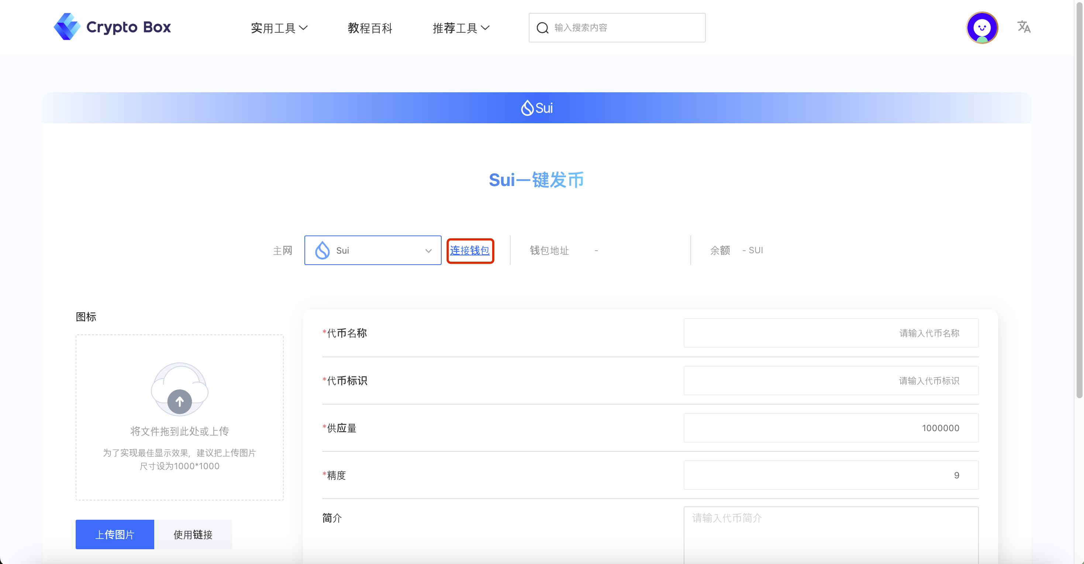Click the Sui banner logo

point(536,108)
